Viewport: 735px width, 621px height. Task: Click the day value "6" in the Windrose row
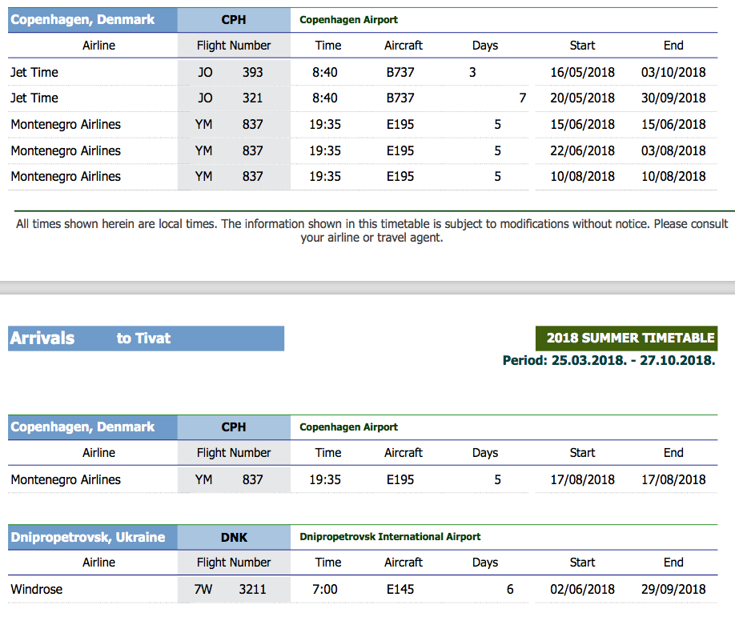point(510,589)
